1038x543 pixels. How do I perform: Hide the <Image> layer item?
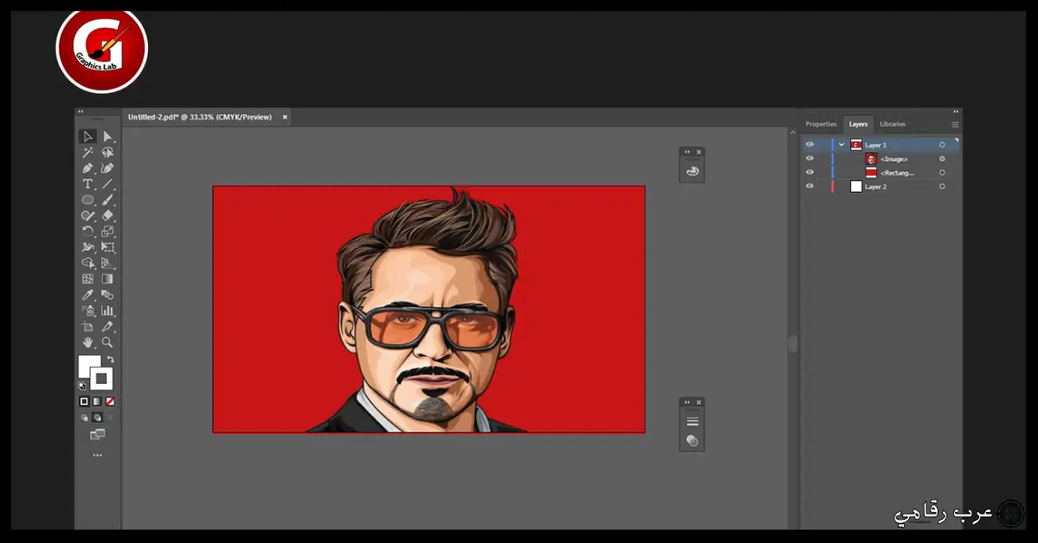click(810, 158)
